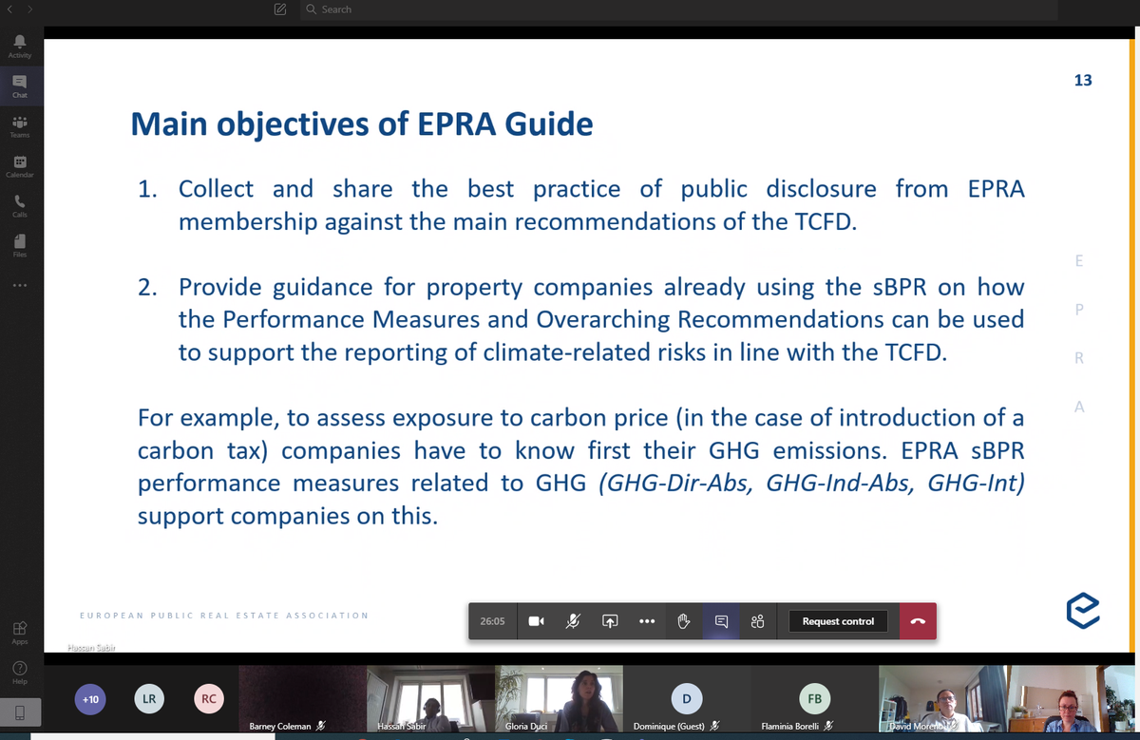The width and height of the screenshot is (1140, 740).
Task: Unmute the microphone in meeting toolbar
Action: (x=573, y=621)
